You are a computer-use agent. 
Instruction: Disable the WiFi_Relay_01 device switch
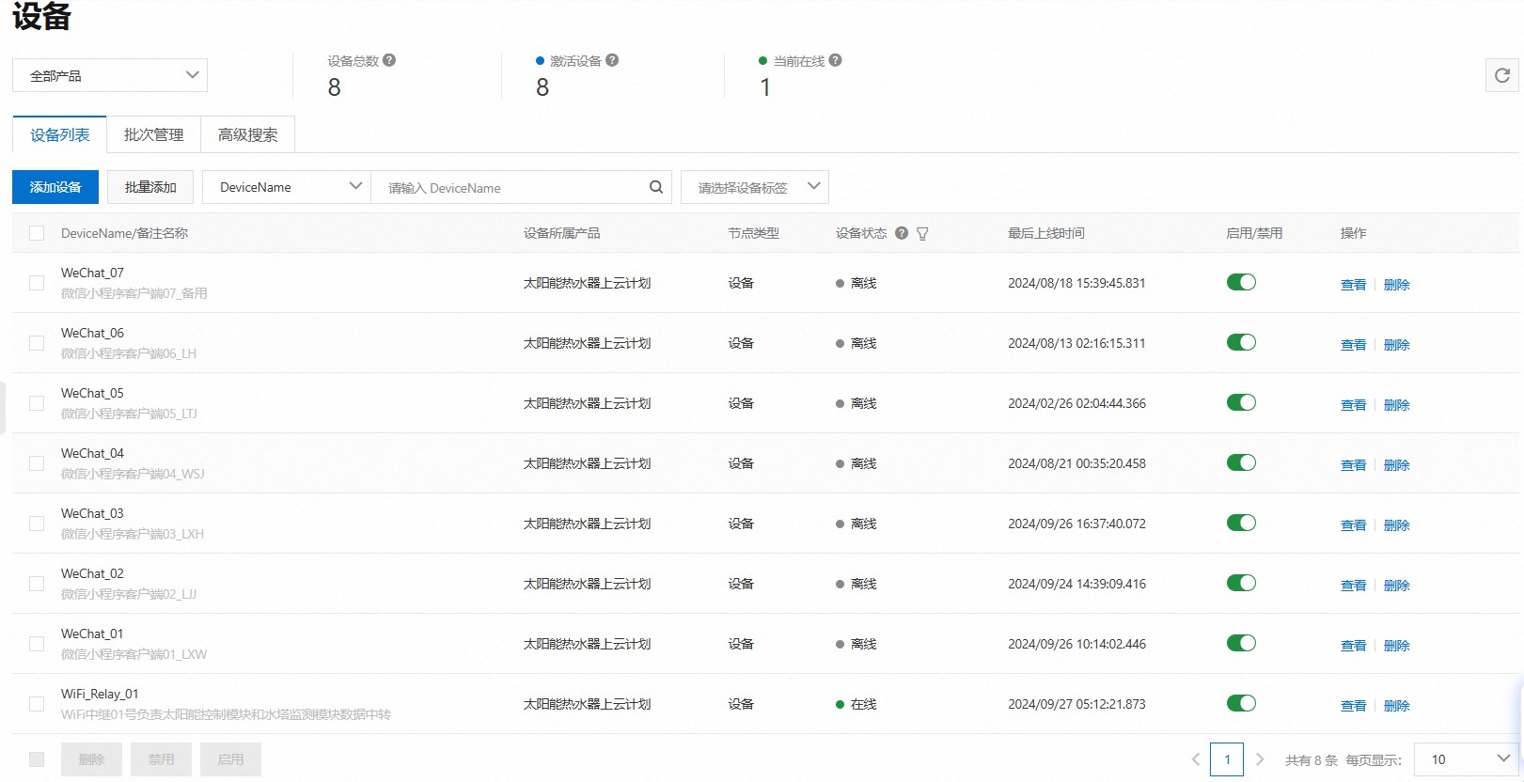click(x=1241, y=703)
